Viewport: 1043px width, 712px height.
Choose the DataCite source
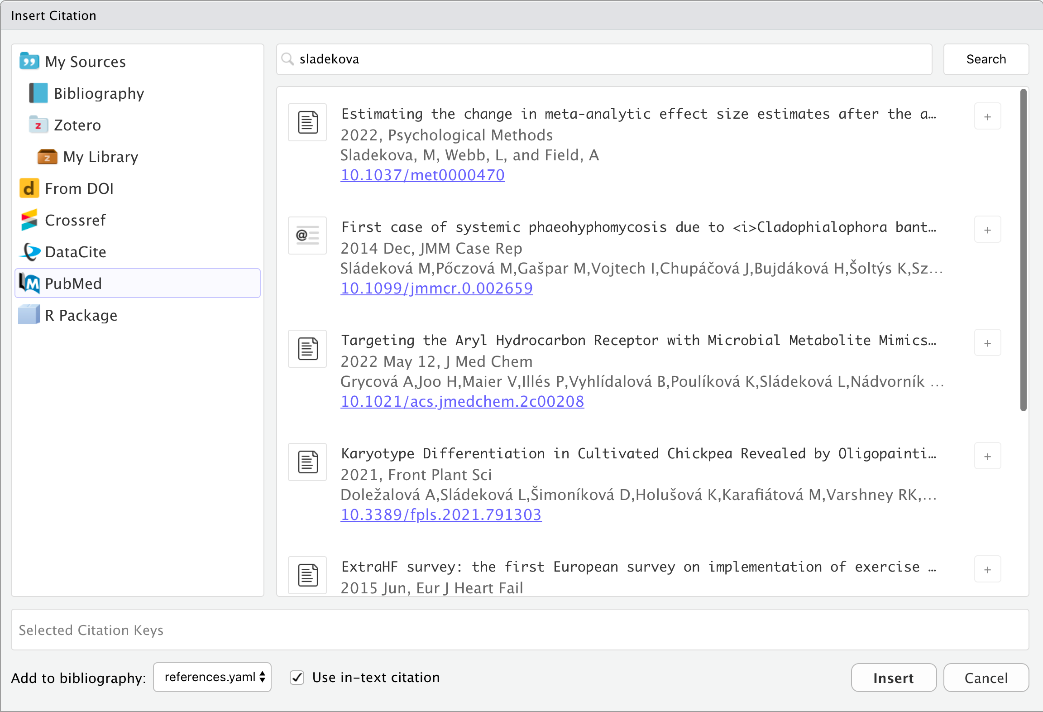76,252
